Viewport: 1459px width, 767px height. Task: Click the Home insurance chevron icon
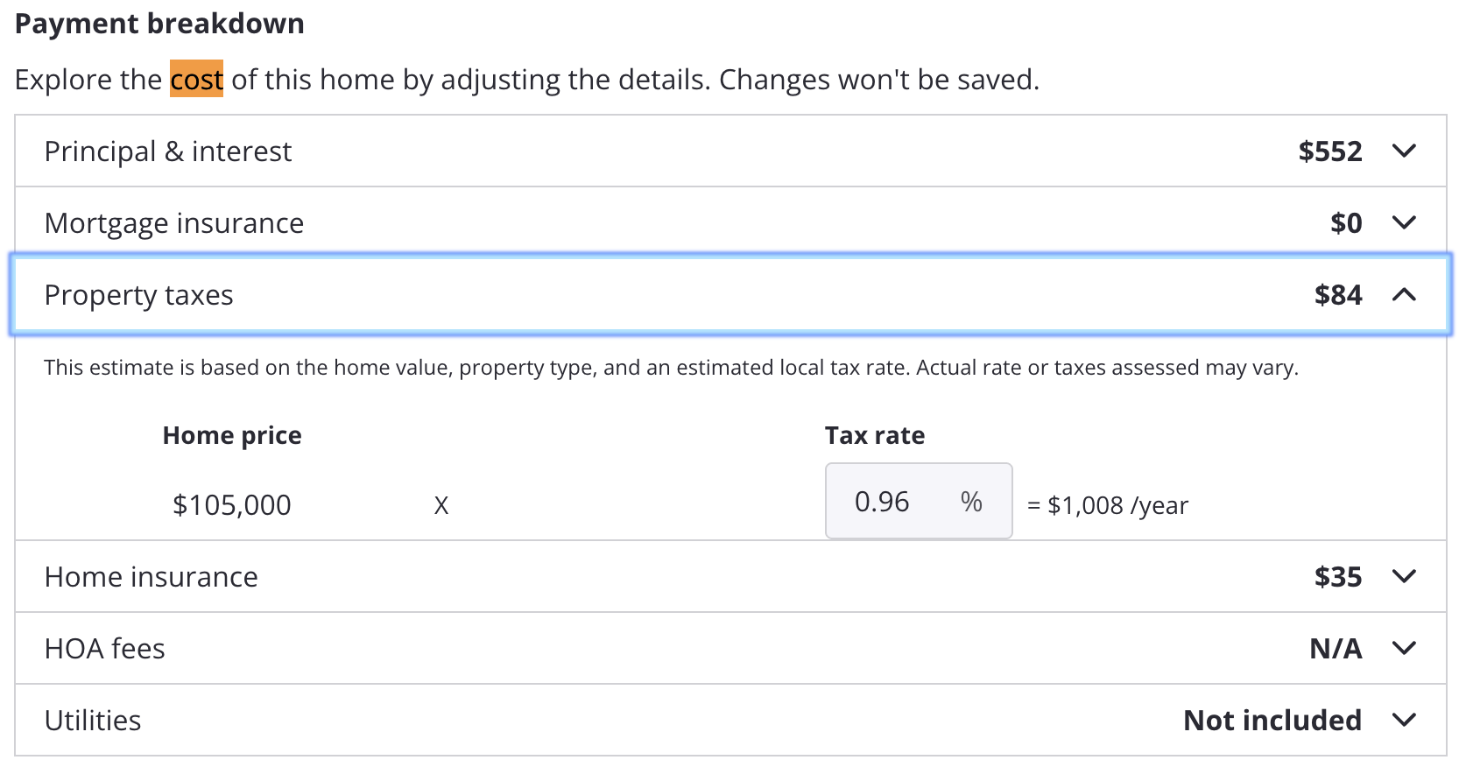(x=1404, y=577)
